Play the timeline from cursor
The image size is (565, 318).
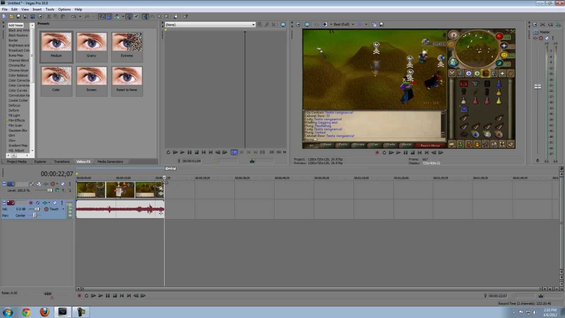(100, 295)
